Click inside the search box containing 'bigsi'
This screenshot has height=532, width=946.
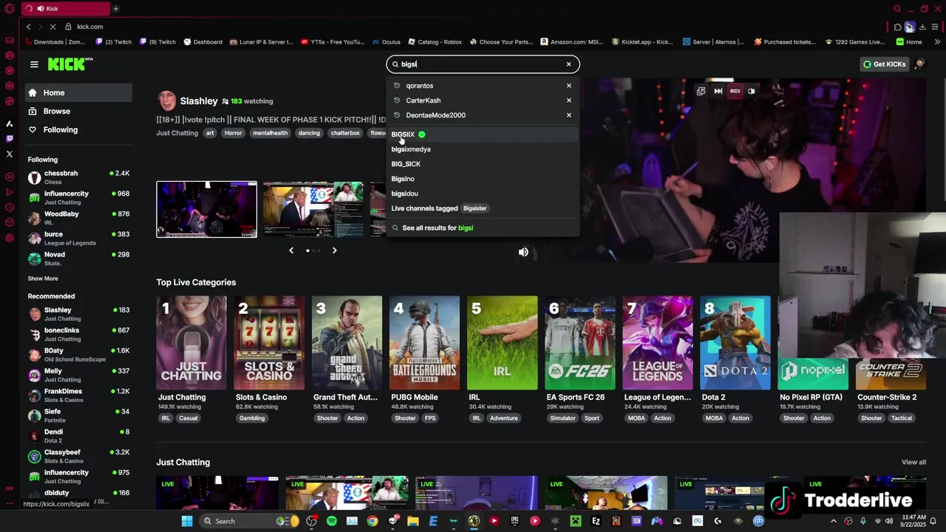pyautogui.click(x=483, y=64)
